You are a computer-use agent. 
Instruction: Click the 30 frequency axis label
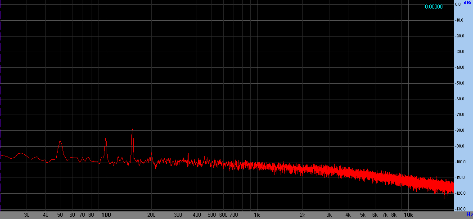[x=27, y=215]
